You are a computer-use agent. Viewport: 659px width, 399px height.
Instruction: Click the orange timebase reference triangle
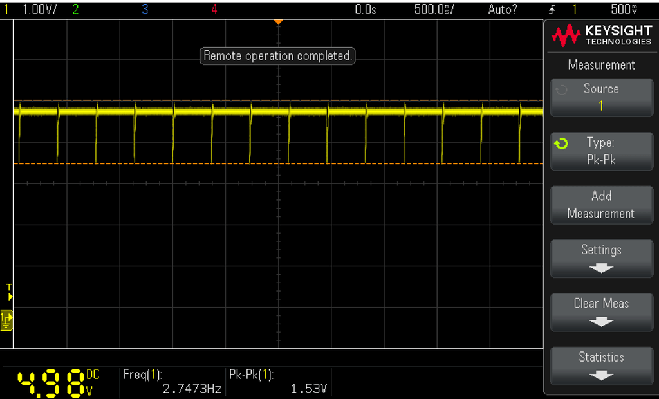pyautogui.click(x=278, y=22)
